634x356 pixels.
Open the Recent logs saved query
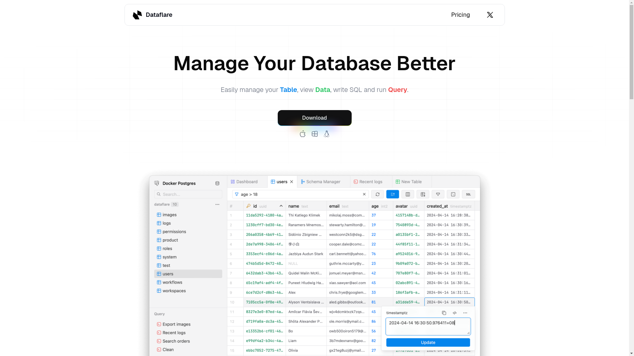(x=188, y=333)
